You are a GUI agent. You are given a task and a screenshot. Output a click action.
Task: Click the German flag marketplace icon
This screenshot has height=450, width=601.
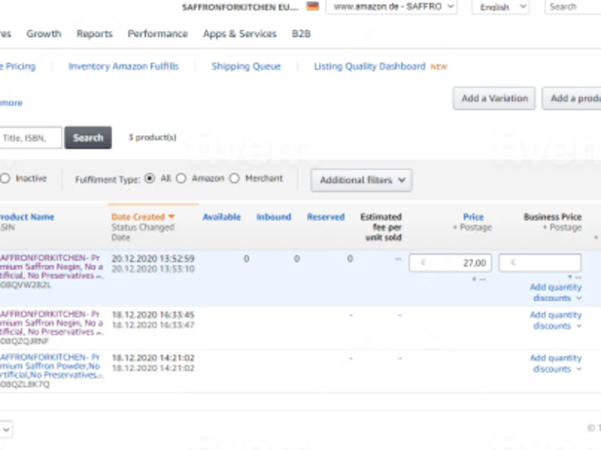[x=313, y=6]
